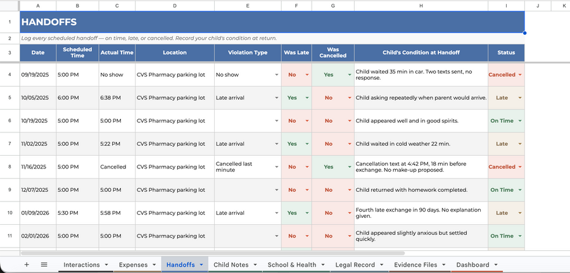Click the horizontal scrollbar thumb
The image size is (570, 273).
(x=213, y=253)
